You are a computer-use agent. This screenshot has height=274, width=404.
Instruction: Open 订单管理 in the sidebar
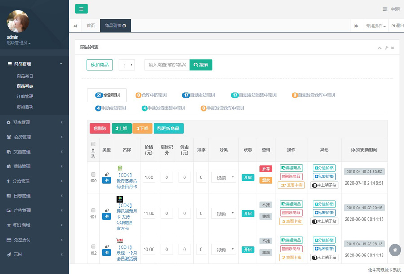click(25, 97)
